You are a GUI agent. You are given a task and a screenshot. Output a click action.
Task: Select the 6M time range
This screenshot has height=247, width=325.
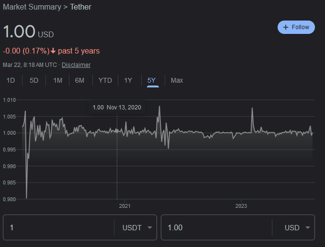coord(79,80)
